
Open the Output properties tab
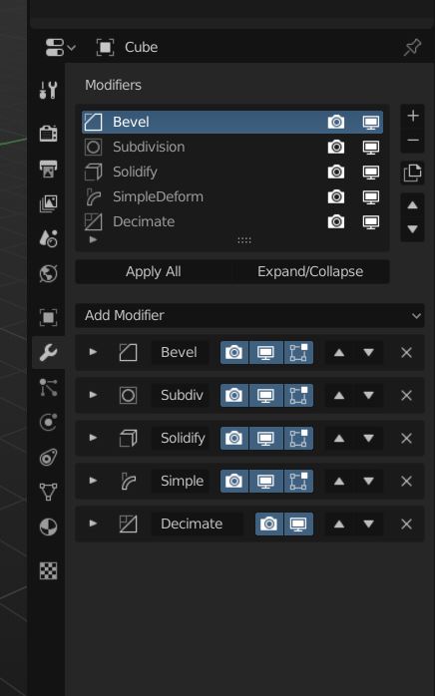click(48, 169)
